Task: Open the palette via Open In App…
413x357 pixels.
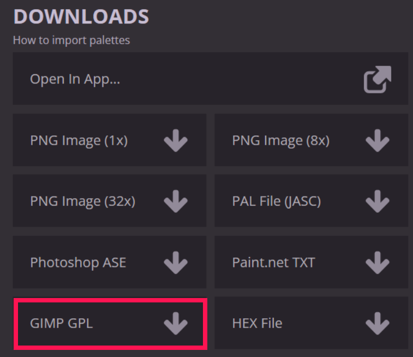Action: [211, 79]
